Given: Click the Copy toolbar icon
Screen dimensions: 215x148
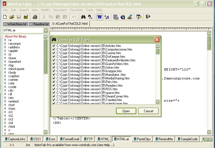Looking at the screenshot, I should coord(51,17).
